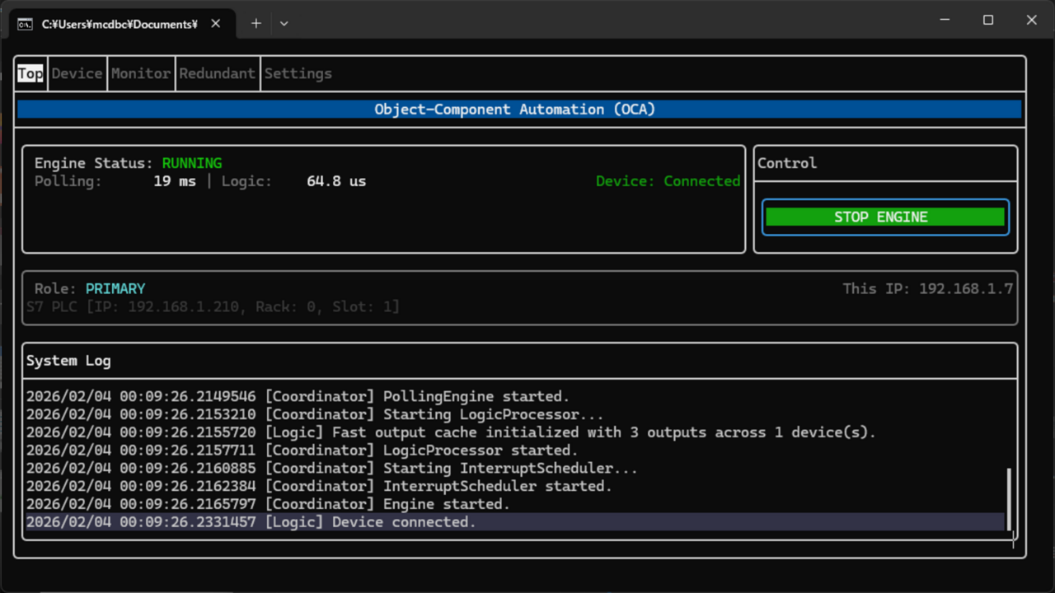This screenshot has width=1055, height=593.
Task: Expand the terminal profiles dropdown arrow
Action: click(284, 23)
